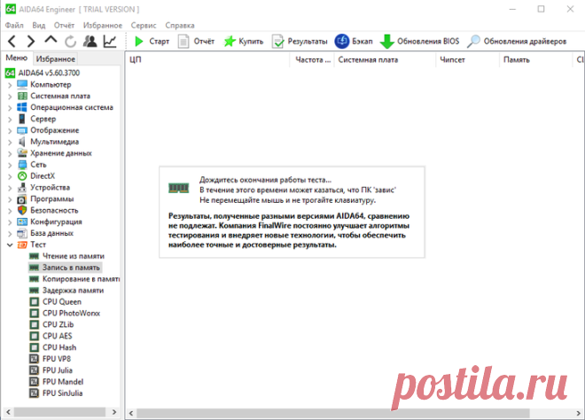Image resolution: width=585 pixels, height=420 pixels.
Task: Open Результаты in the toolbar
Action: (300, 41)
